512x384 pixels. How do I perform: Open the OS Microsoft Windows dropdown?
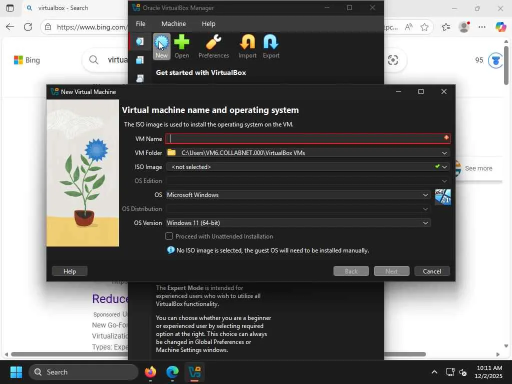click(x=298, y=195)
